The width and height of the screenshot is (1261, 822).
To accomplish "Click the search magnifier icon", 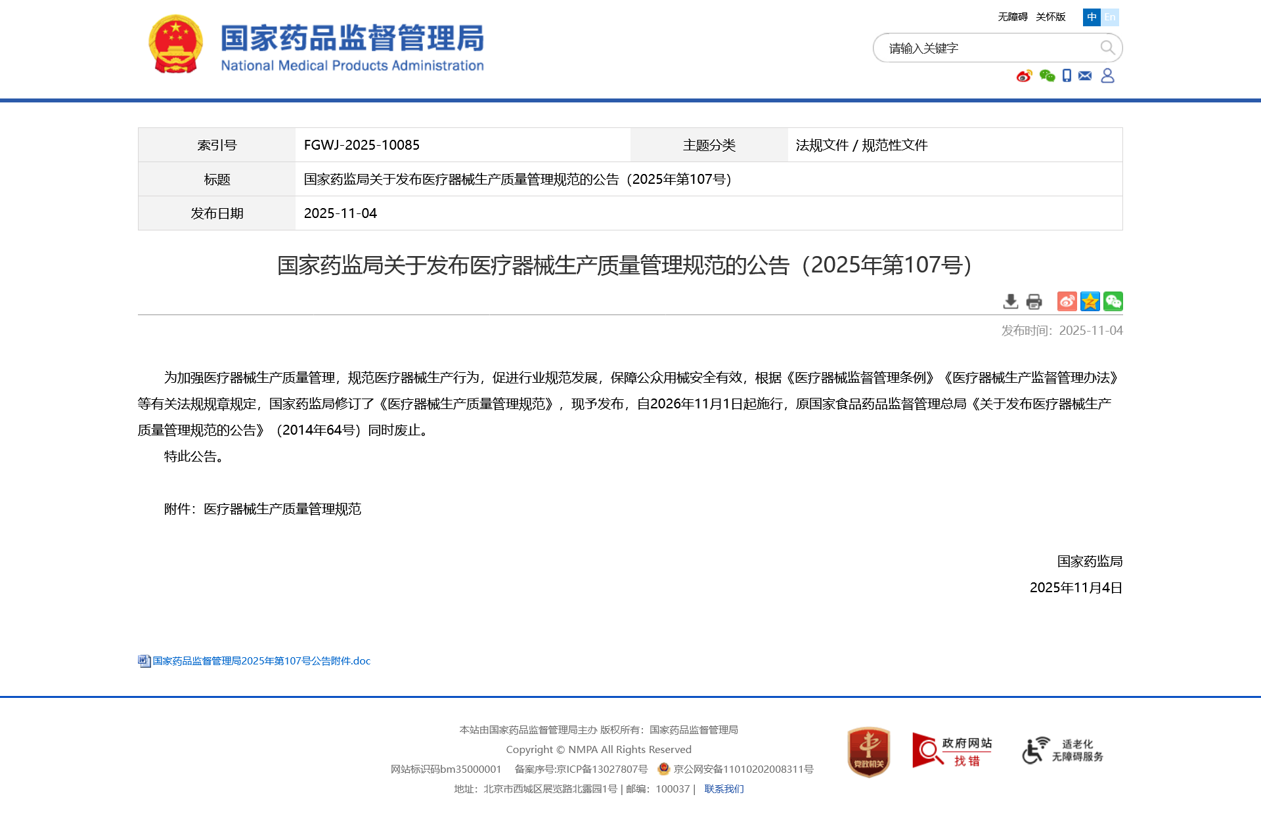I will (x=1107, y=48).
